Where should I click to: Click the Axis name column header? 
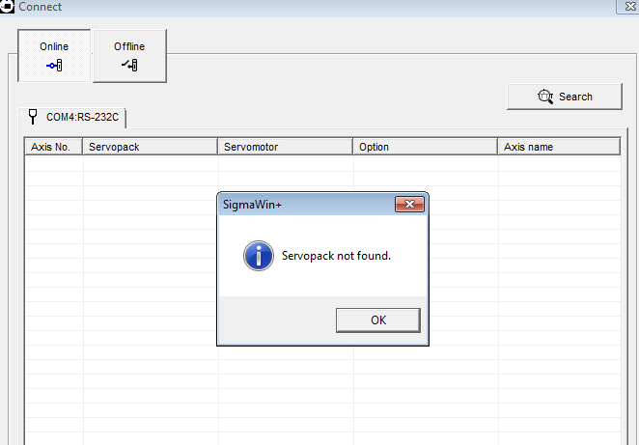click(559, 147)
